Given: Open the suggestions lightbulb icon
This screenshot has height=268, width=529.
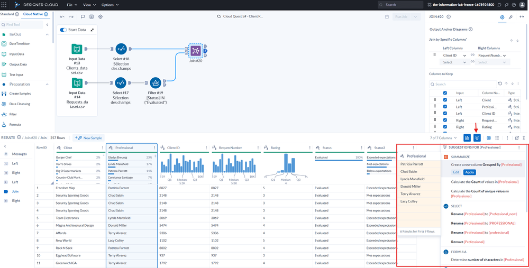Looking at the screenshot, I should pyautogui.click(x=477, y=138).
